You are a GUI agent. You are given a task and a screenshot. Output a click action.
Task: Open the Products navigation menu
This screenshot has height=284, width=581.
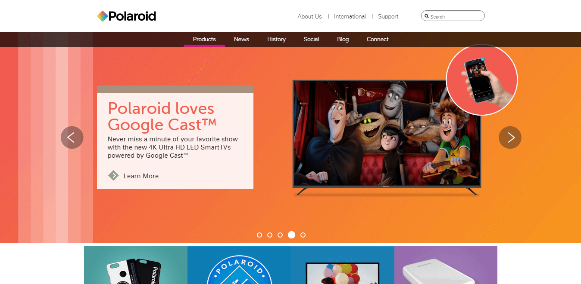click(204, 39)
